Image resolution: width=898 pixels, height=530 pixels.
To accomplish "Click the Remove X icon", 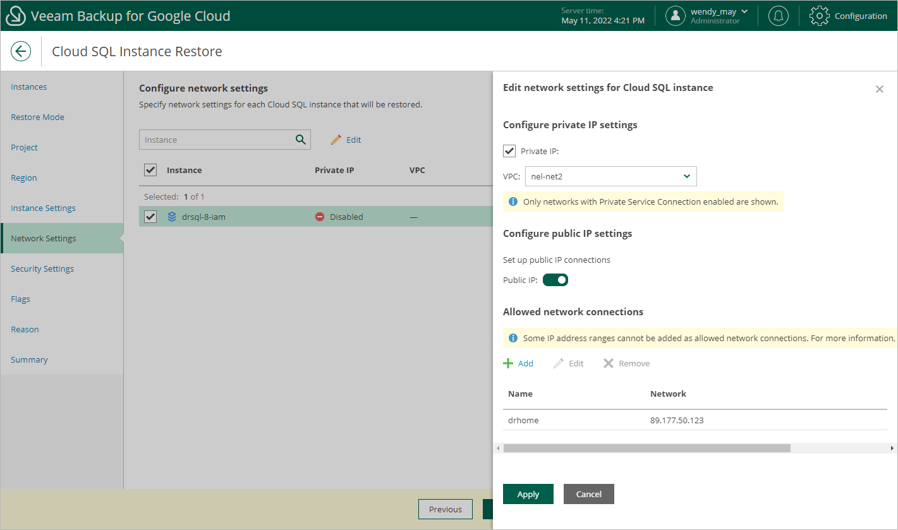I will (609, 363).
